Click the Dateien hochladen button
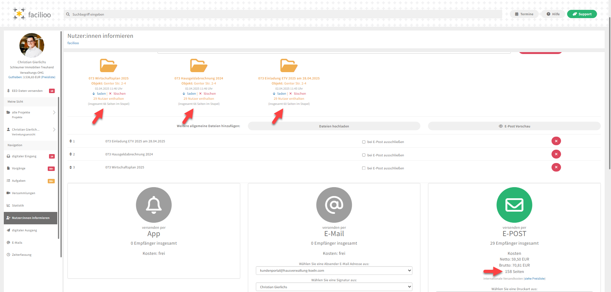Viewport: 611px width, 292px height. [x=334, y=126]
